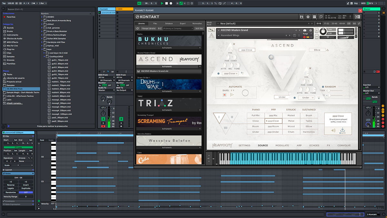Switch to Kontakt Expert tab
This screenshot has height=218, width=387.
tap(183, 24)
